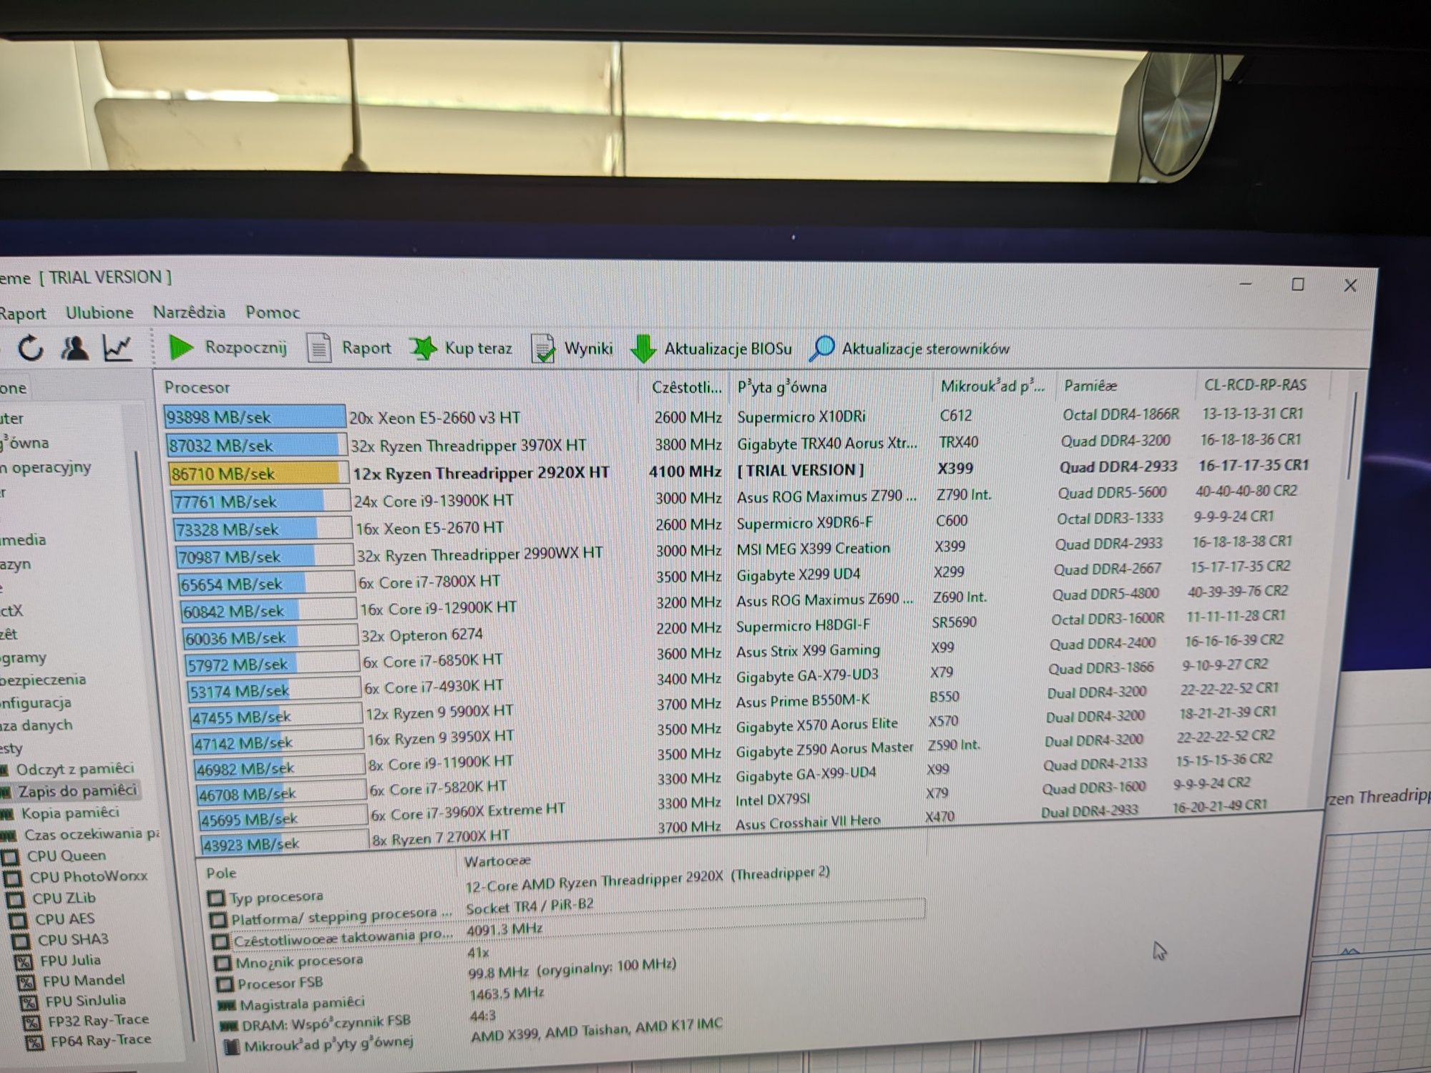Click the Typ procesora field icon

(x=215, y=897)
